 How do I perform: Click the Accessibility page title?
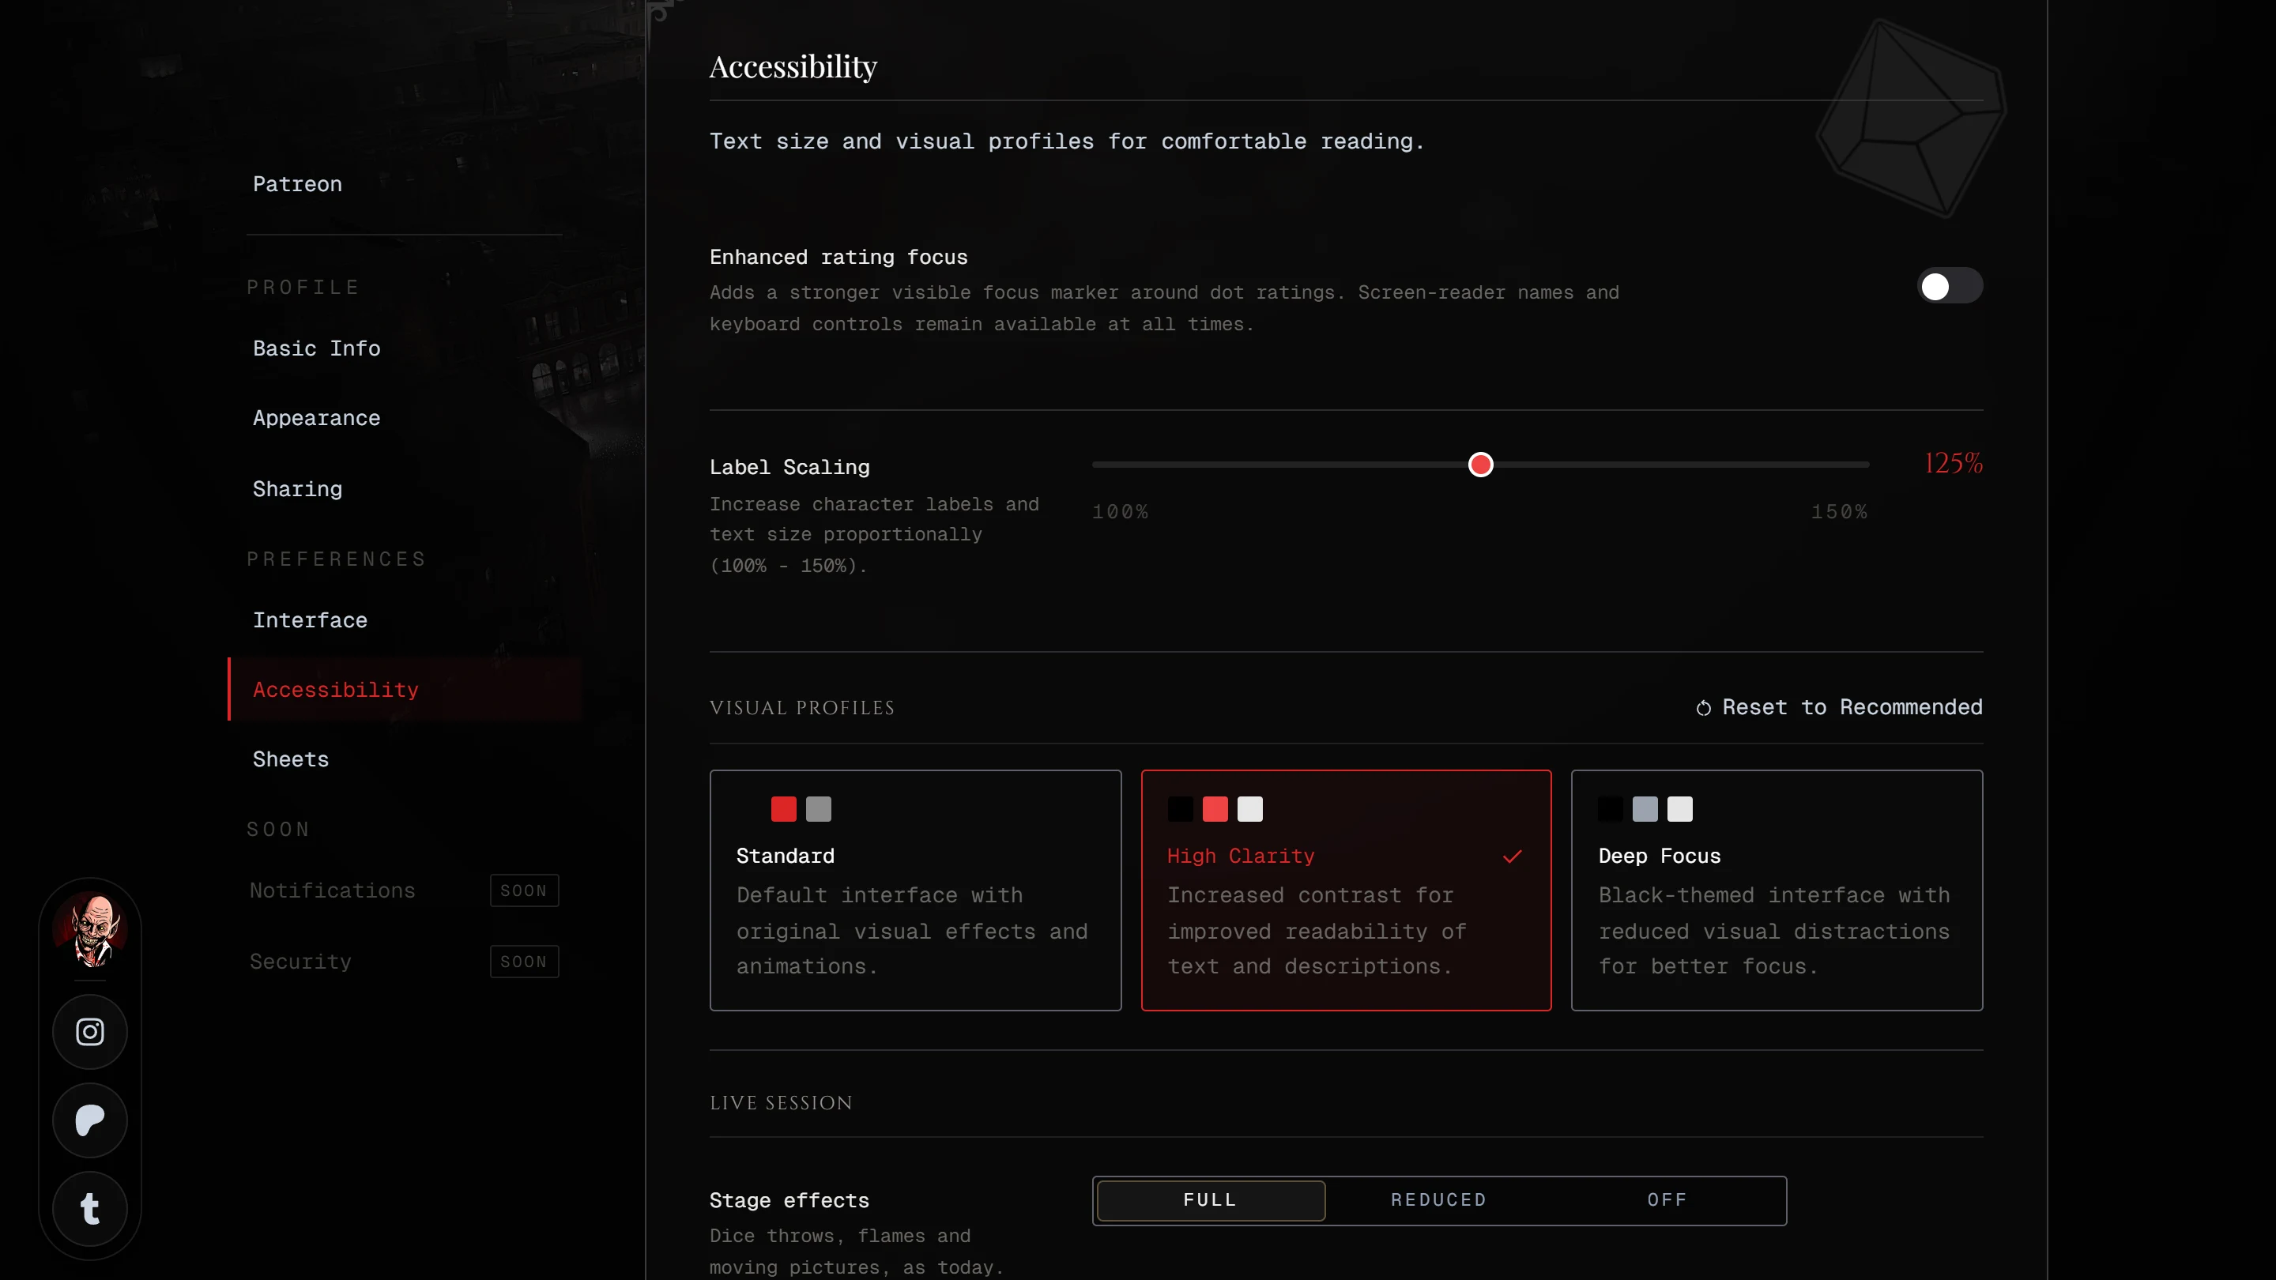coord(793,66)
